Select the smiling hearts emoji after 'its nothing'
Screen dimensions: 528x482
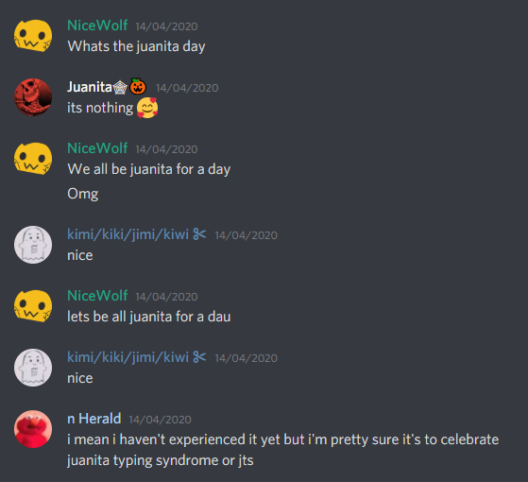coord(147,108)
